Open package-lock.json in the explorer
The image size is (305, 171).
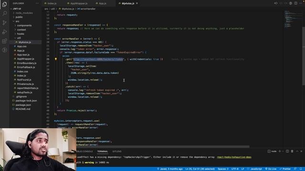[x=26, y=101]
